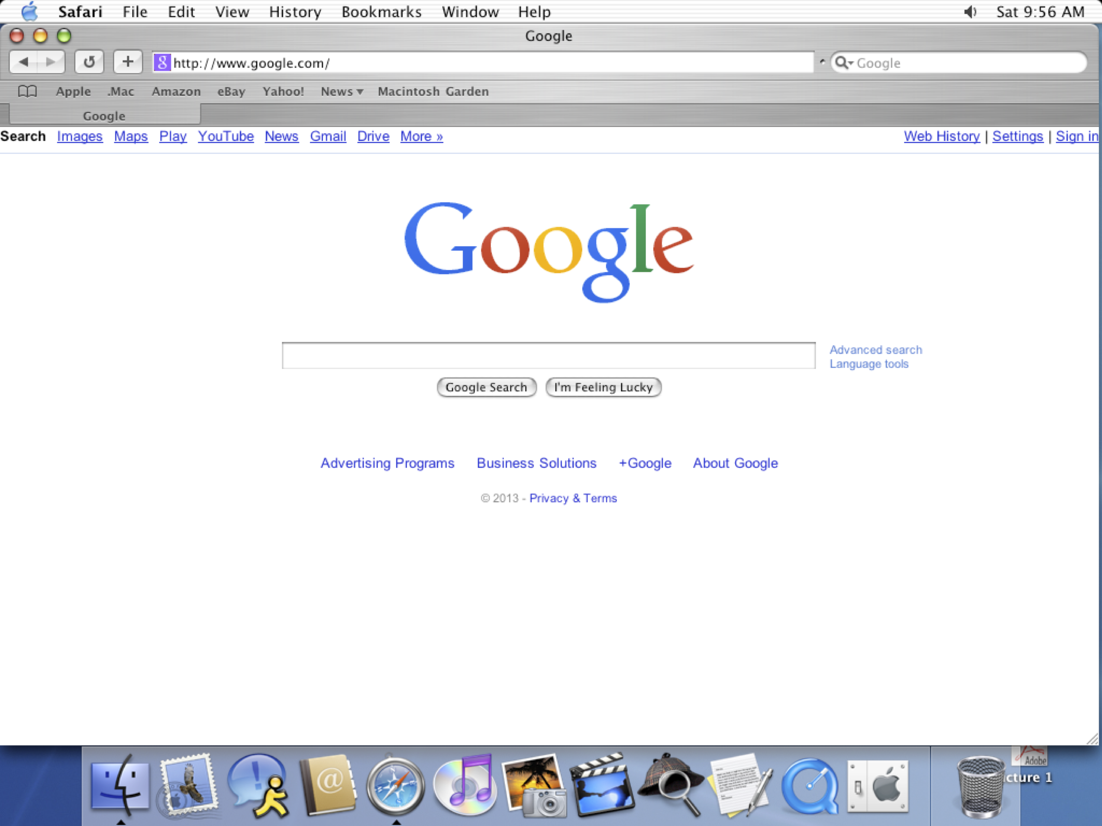
Task: Open the History menu
Action: tap(295, 11)
